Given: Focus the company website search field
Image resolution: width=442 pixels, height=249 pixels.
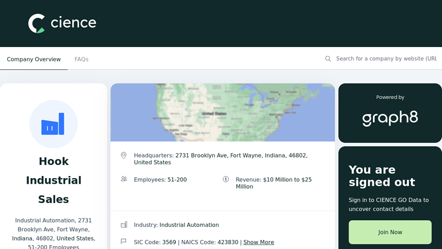Looking at the screenshot, I should tap(386, 59).
